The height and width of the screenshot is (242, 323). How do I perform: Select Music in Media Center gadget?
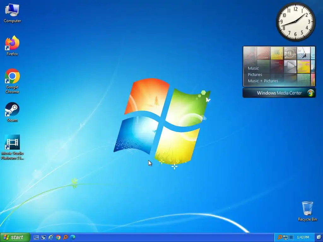(x=253, y=68)
